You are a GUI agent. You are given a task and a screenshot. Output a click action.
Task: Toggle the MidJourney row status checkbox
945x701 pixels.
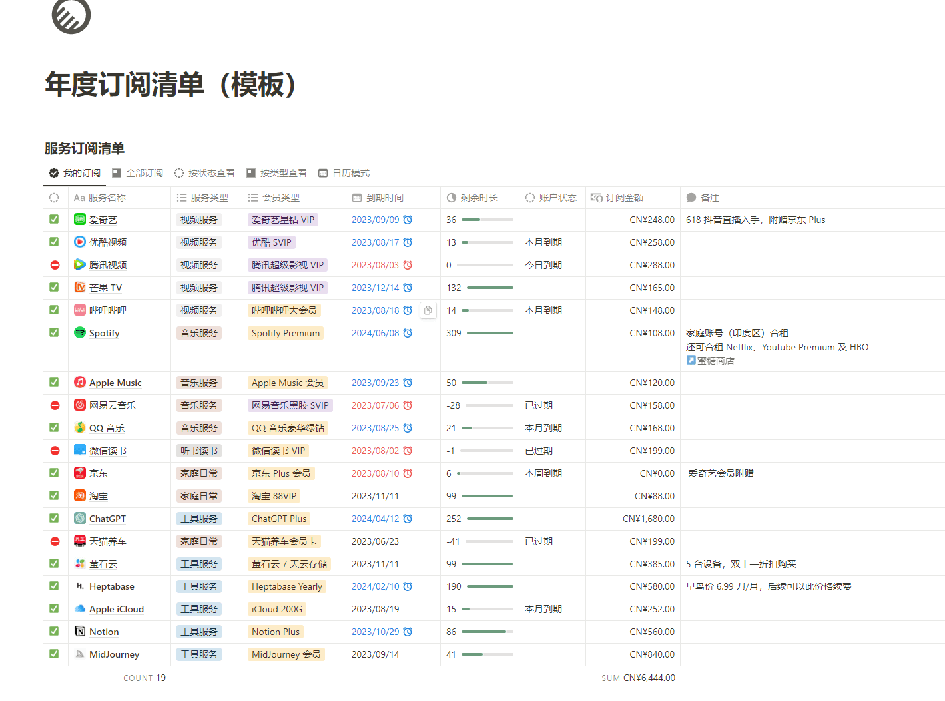(54, 654)
